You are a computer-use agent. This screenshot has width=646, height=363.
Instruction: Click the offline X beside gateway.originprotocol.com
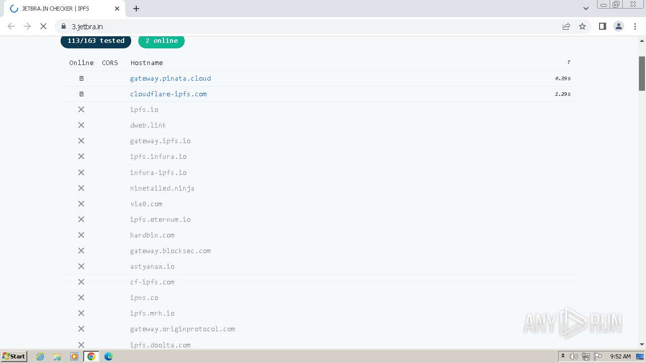[81, 329]
